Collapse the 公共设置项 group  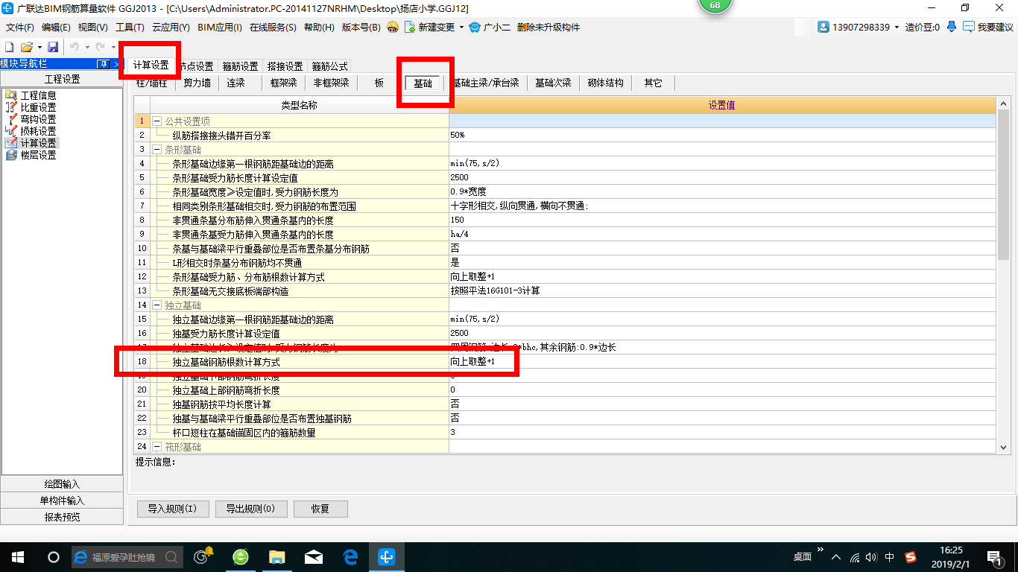(157, 121)
